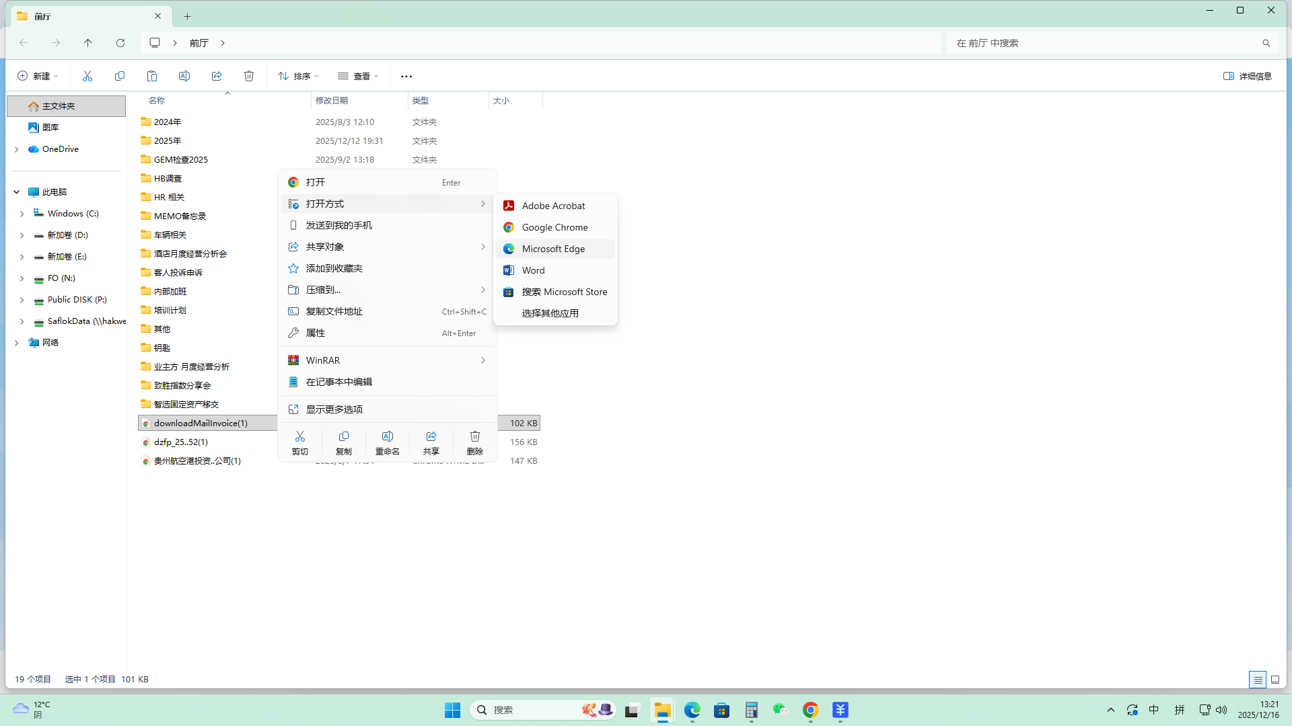Click 显示更多选项 in the context menu

334,409
